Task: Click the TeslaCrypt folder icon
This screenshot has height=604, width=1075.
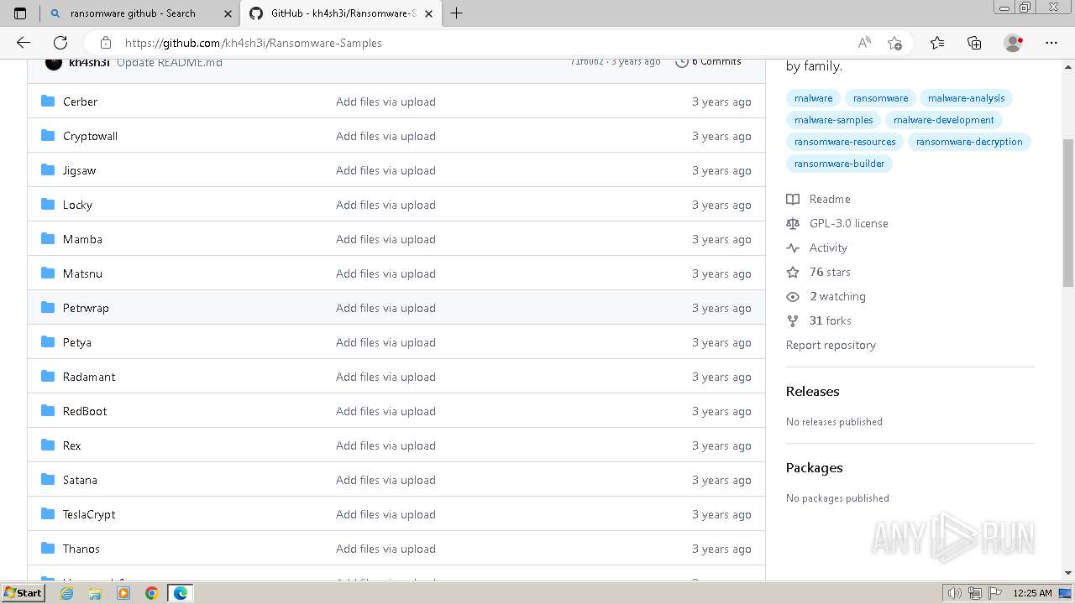Action: 48,514
